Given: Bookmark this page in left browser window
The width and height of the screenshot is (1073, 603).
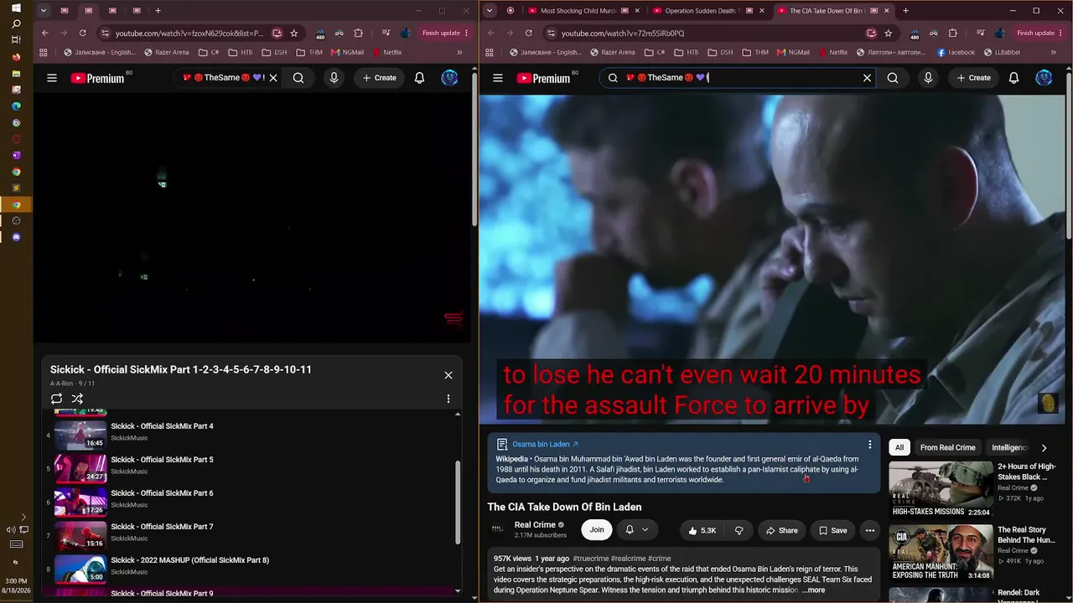Looking at the screenshot, I should pyautogui.click(x=294, y=33).
